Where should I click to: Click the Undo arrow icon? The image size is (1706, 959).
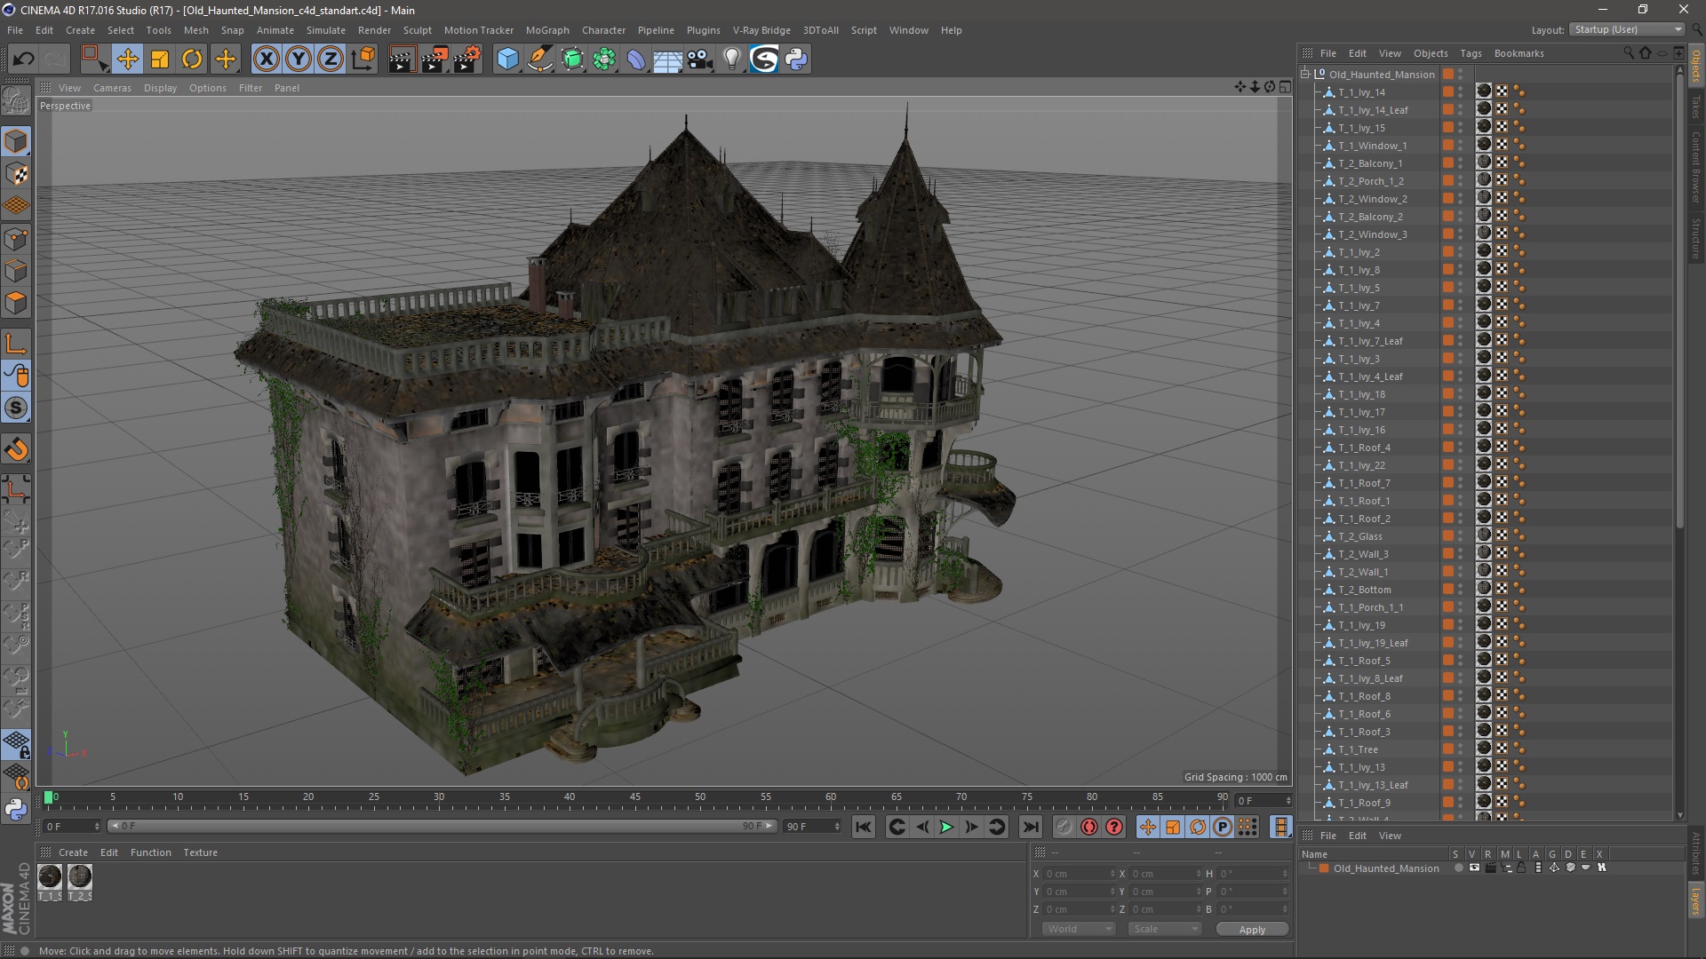[x=23, y=59]
